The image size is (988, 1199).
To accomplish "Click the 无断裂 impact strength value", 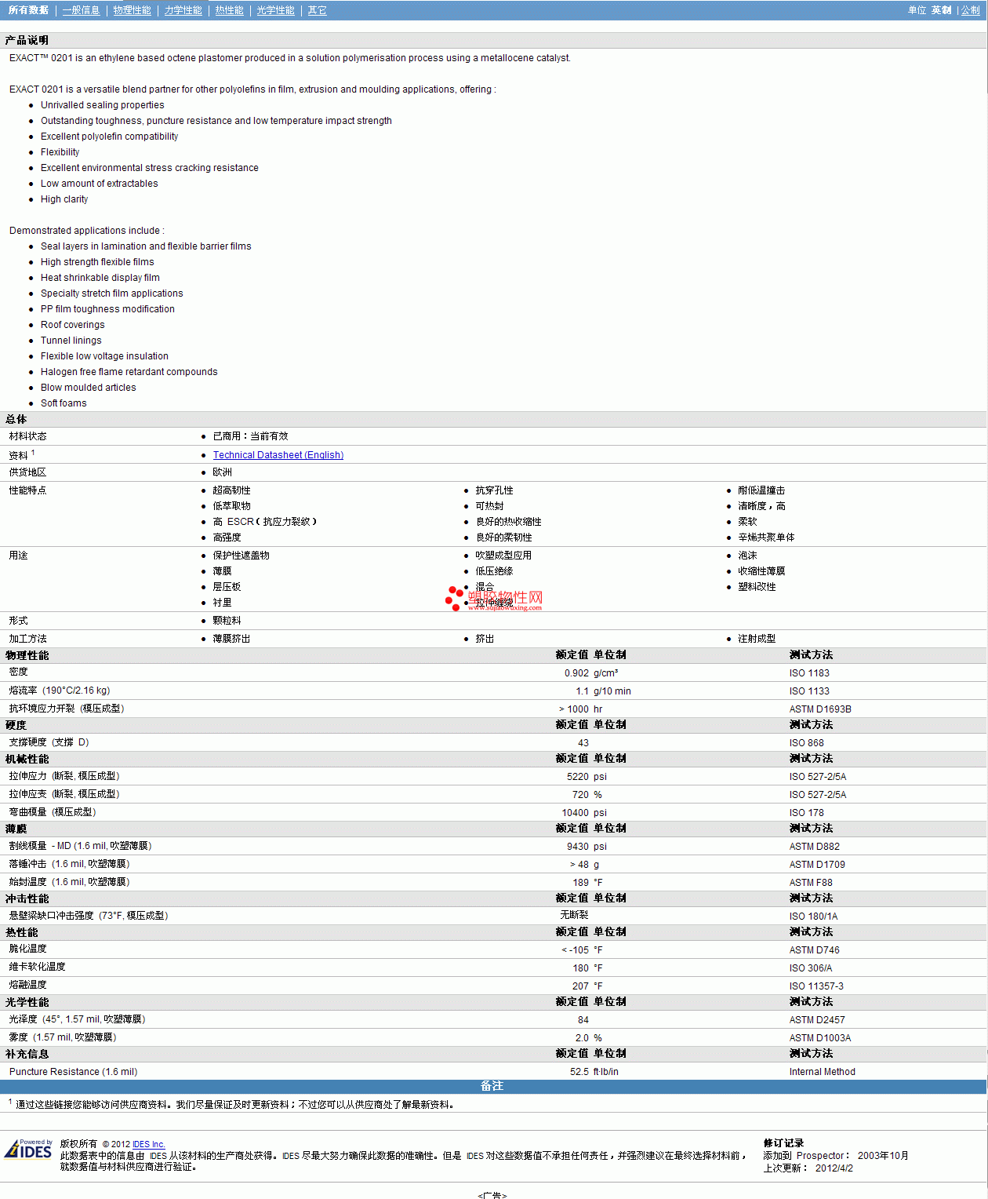I will pyautogui.click(x=574, y=916).
